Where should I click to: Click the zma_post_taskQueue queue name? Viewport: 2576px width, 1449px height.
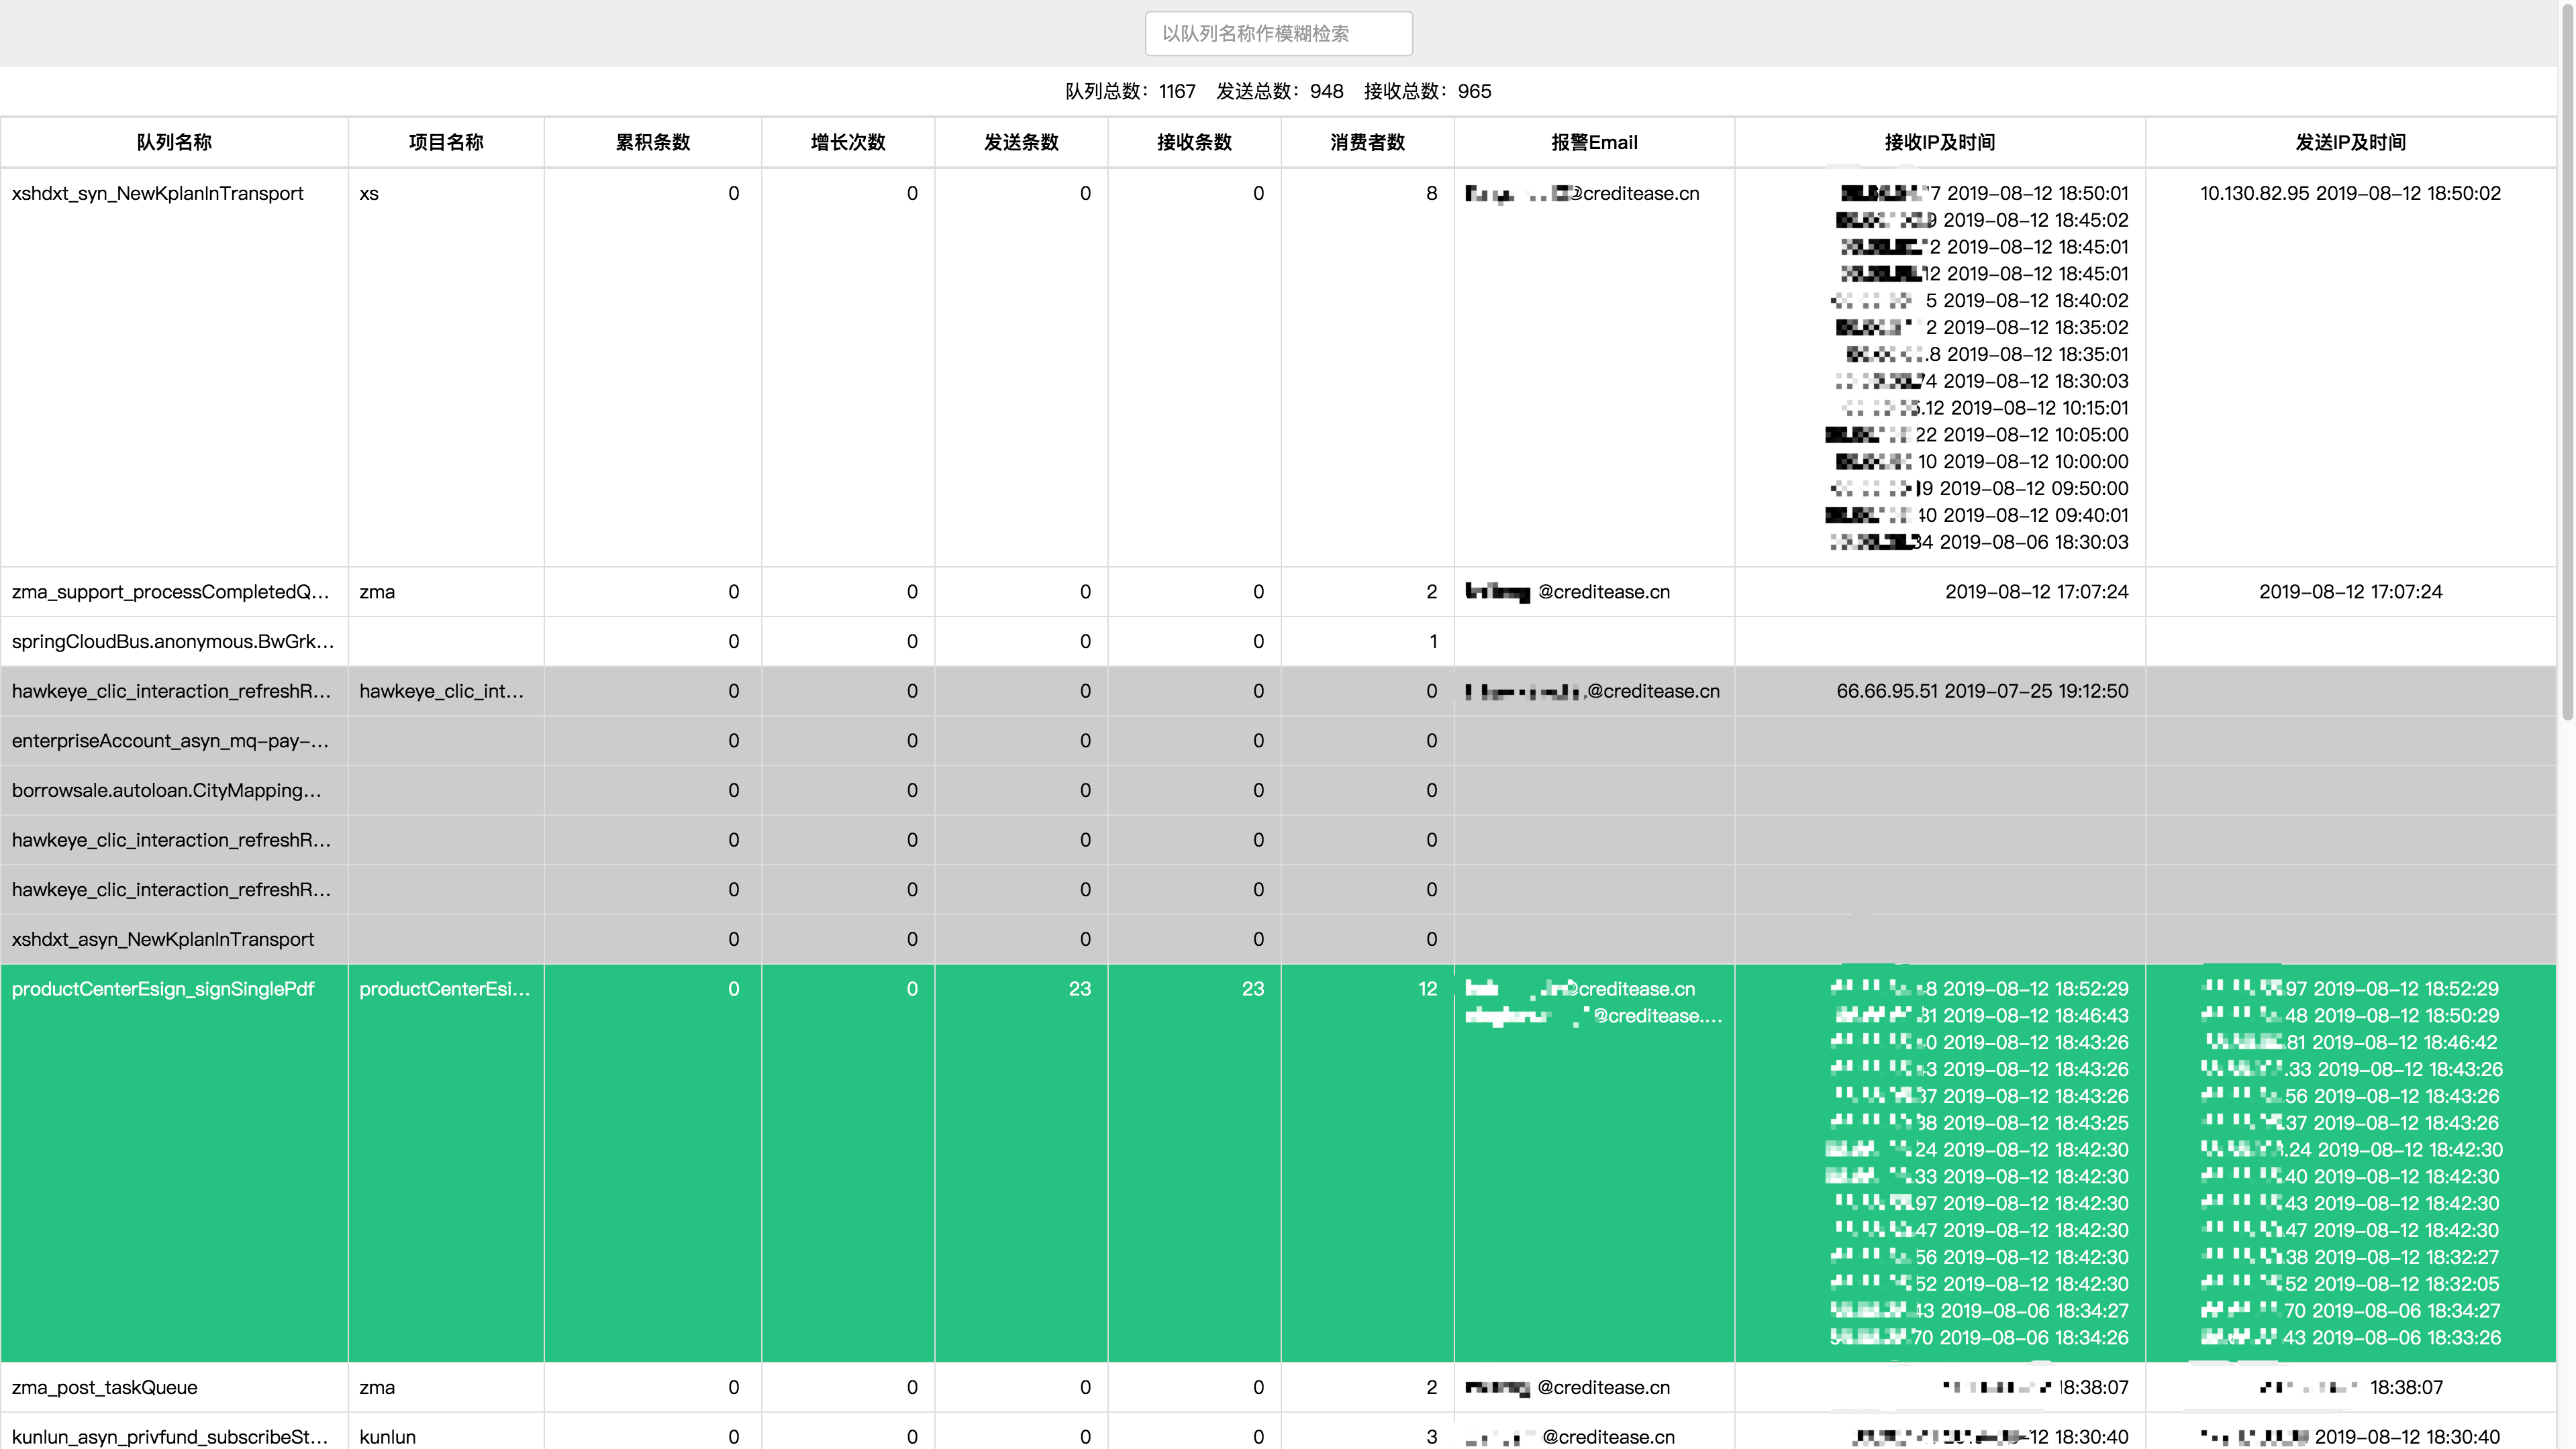pos(105,1387)
